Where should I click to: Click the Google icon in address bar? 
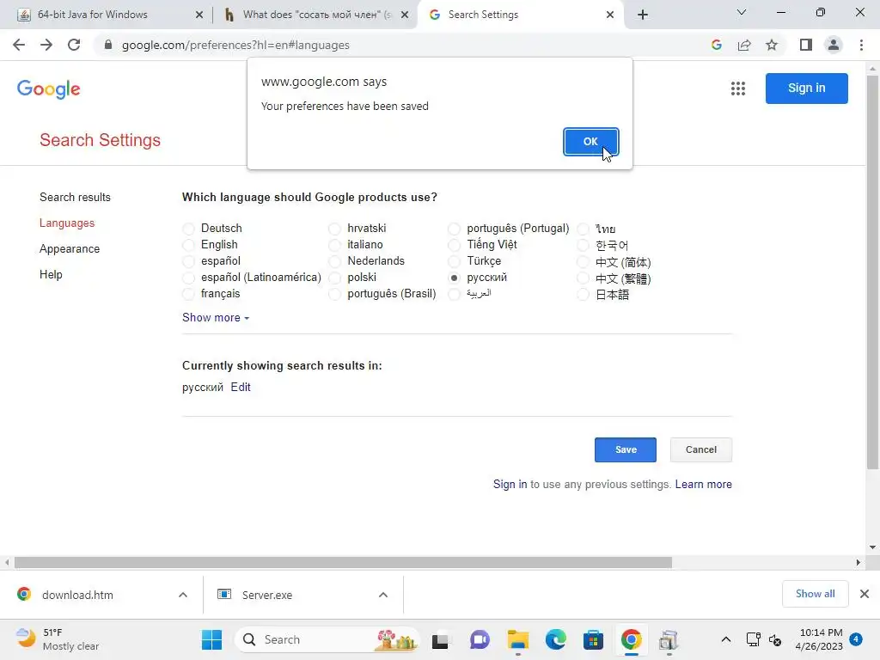tap(716, 45)
